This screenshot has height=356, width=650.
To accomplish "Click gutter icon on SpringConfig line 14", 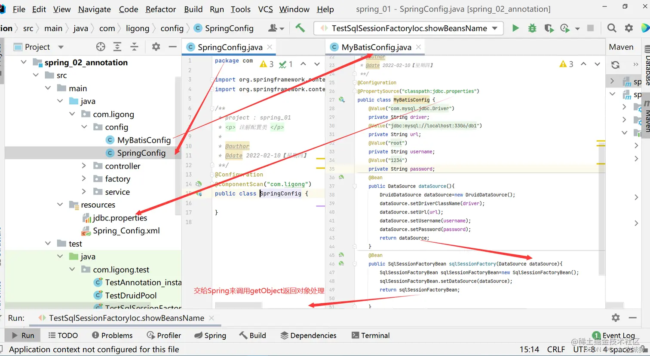I will pos(199,184).
